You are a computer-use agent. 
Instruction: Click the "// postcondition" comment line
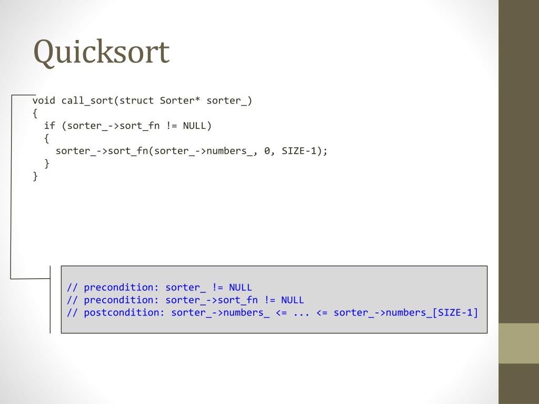pyautogui.click(x=272, y=312)
